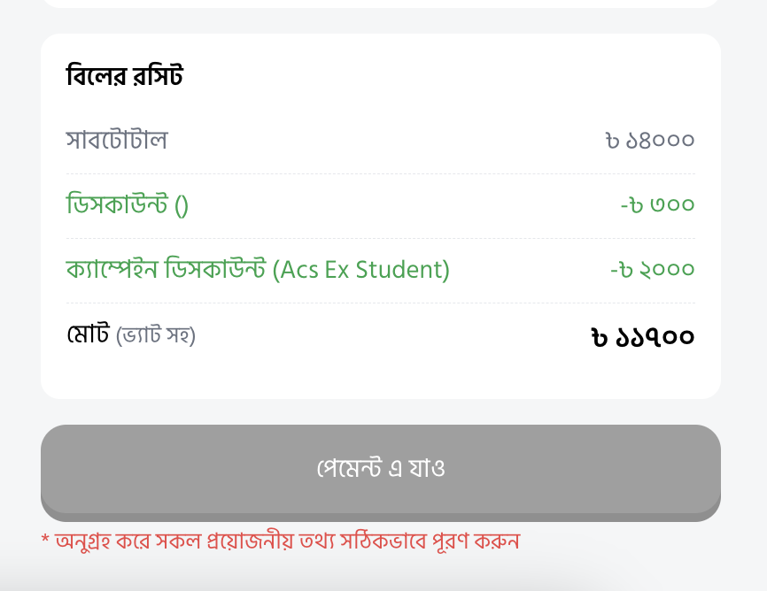
Task: Click the dashed divider below সাবটোটাল
Action: [x=381, y=173]
